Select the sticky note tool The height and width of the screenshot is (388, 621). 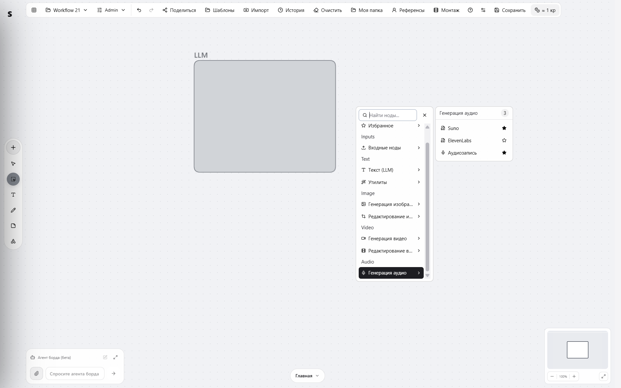13,226
